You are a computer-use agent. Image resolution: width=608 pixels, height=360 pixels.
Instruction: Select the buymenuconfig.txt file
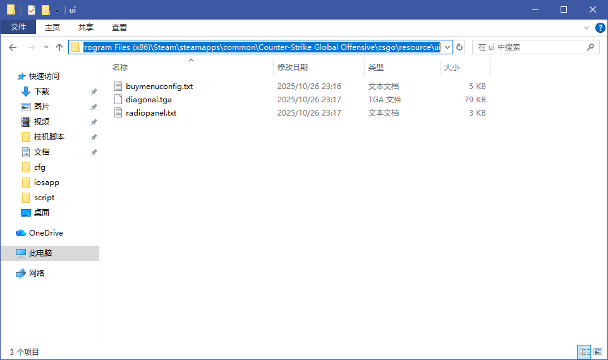coord(159,86)
